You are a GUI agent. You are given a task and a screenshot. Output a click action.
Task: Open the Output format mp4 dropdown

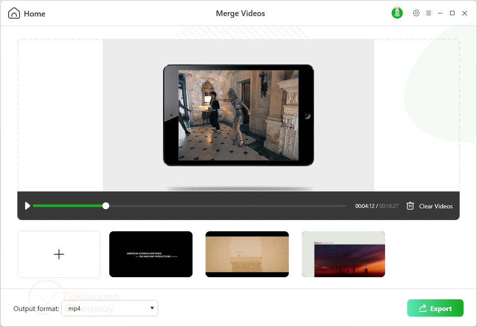click(x=109, y=308)
